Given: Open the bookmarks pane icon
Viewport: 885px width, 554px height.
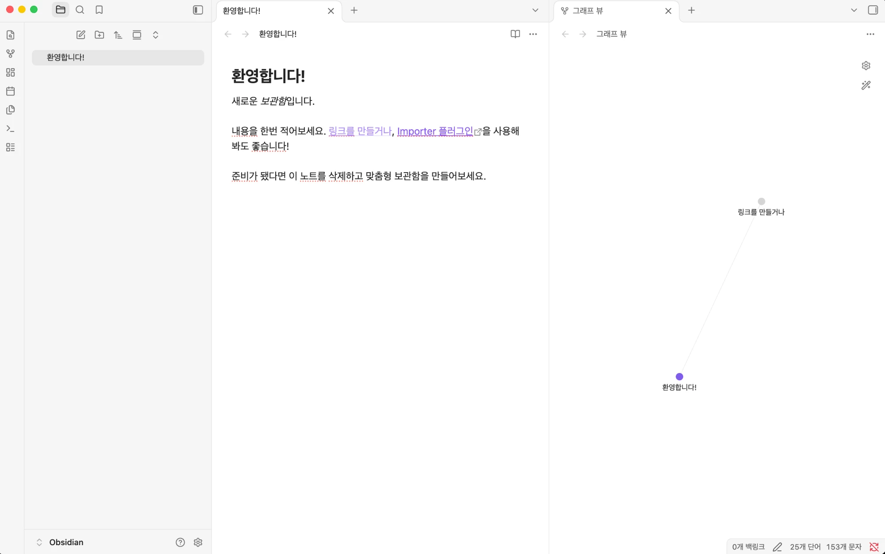Looking at the screenshot, I should (99, 10).
